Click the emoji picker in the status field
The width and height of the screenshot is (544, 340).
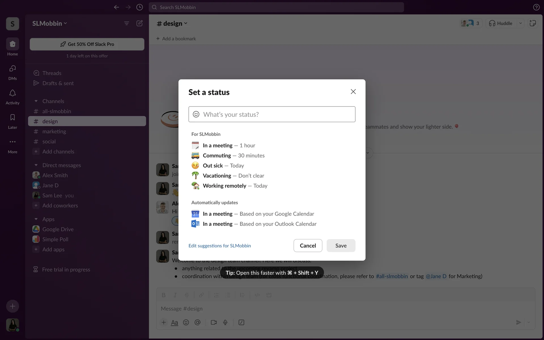[196, 114]
